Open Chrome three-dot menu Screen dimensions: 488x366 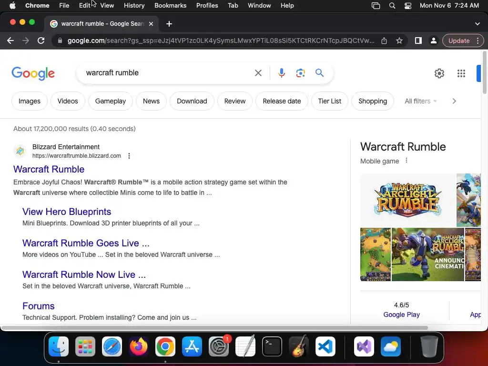coord(478,41)
